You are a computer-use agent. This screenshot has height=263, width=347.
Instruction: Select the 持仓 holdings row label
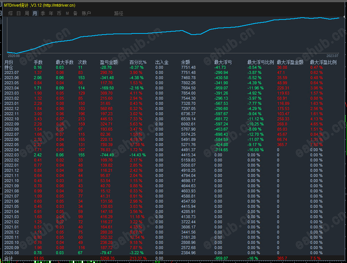click(x=8, y=67)
